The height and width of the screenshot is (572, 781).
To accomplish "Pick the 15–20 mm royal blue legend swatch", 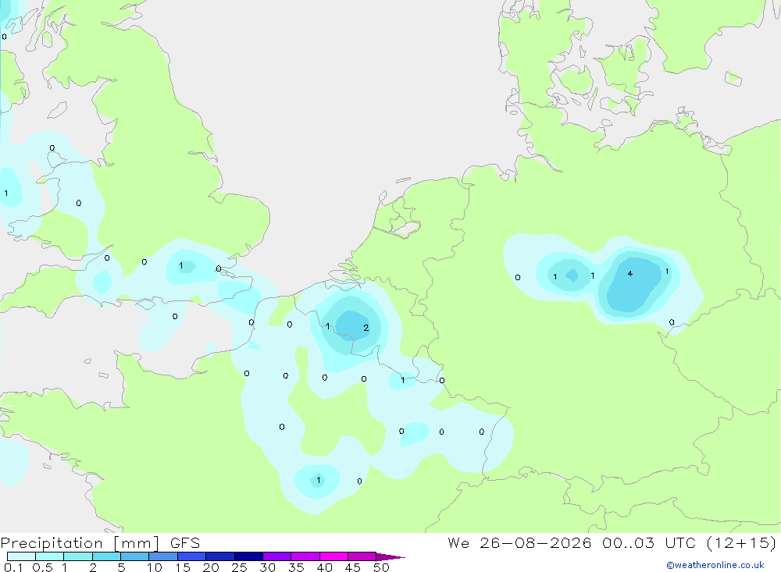I will pos(191,556).
